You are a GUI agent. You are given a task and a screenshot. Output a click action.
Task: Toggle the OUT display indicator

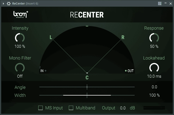click(126, 71)
